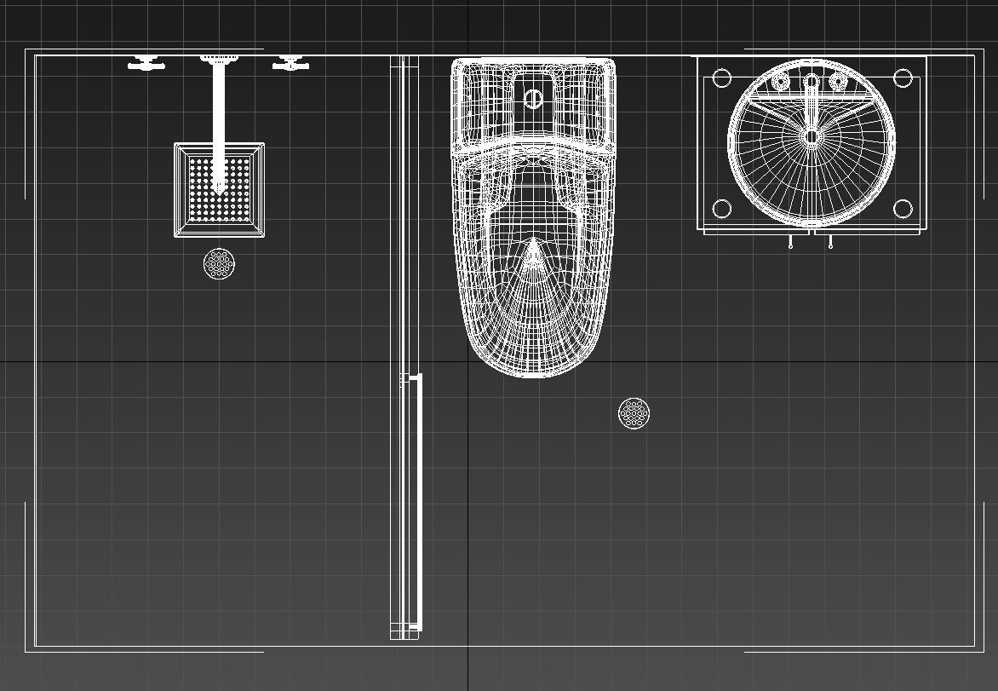Select the shower arm pipe
998x691 pixels.
point(219,124)
